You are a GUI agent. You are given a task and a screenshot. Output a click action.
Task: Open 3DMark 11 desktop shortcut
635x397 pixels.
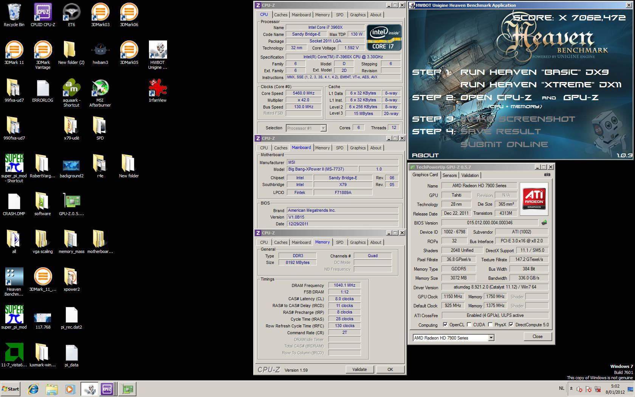pos(14,53)
